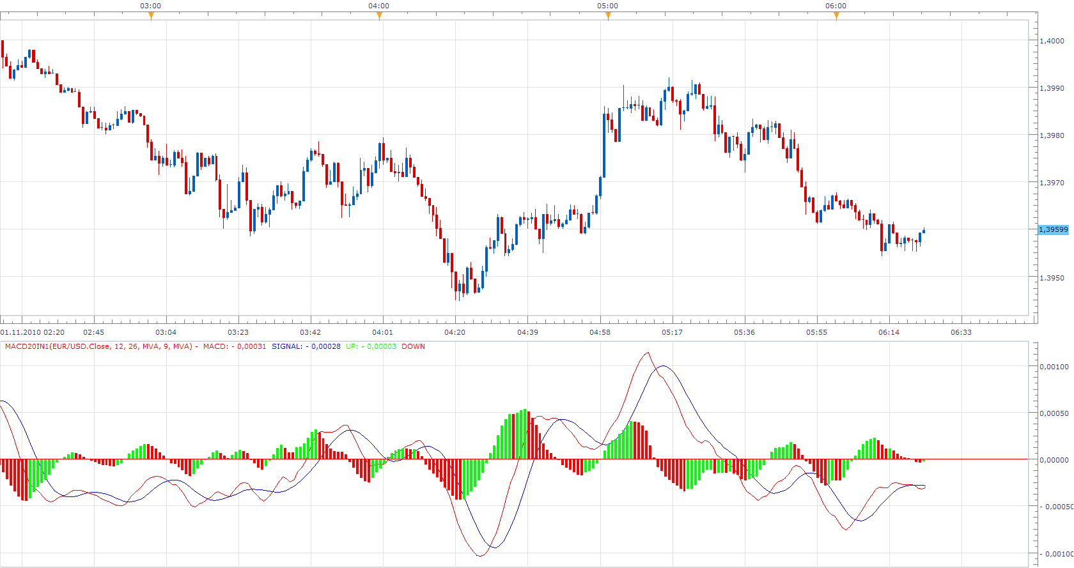Click the green UP value label
The width and height of the screenshot is (1074, 568).
click(371, 346)
